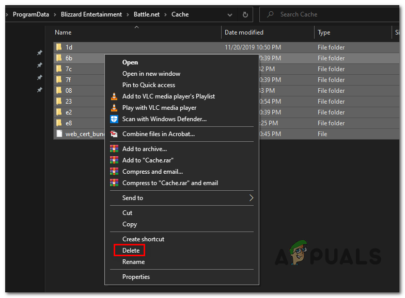Click the Cache breadcrumb segment
Screen dimensions: 405x298
pos(180,14)
